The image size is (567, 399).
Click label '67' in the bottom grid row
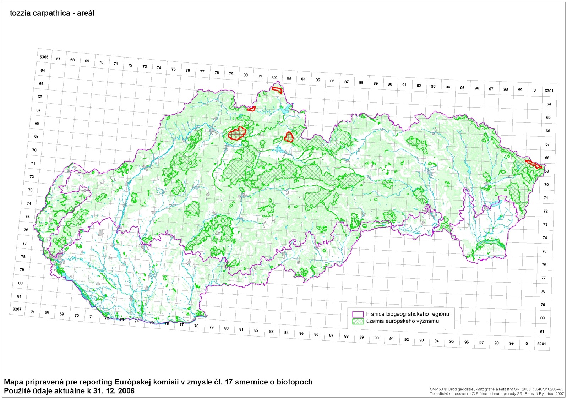pyautogui.click(x=33, y=311)
